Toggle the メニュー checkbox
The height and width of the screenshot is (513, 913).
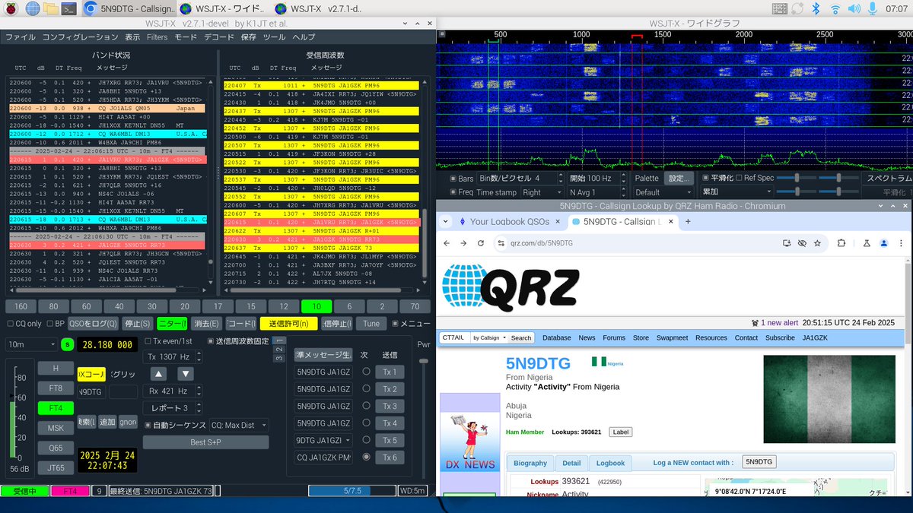(x=395, y=324)
